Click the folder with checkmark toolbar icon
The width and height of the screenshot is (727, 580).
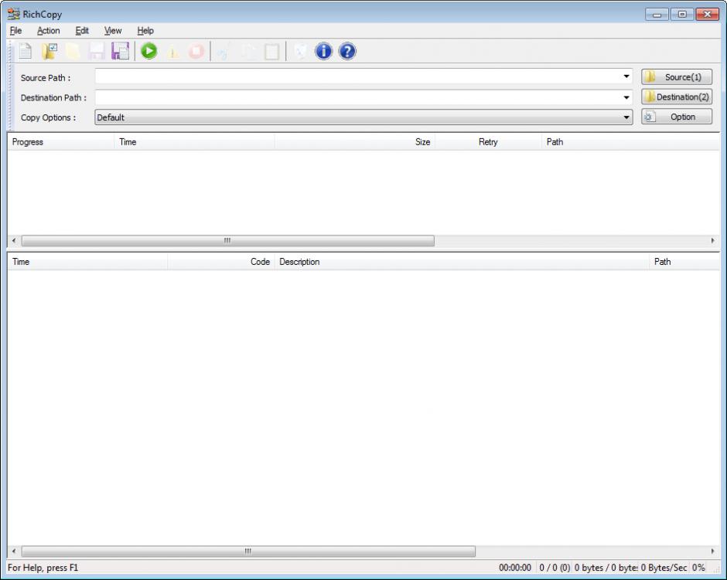point(49,51)
